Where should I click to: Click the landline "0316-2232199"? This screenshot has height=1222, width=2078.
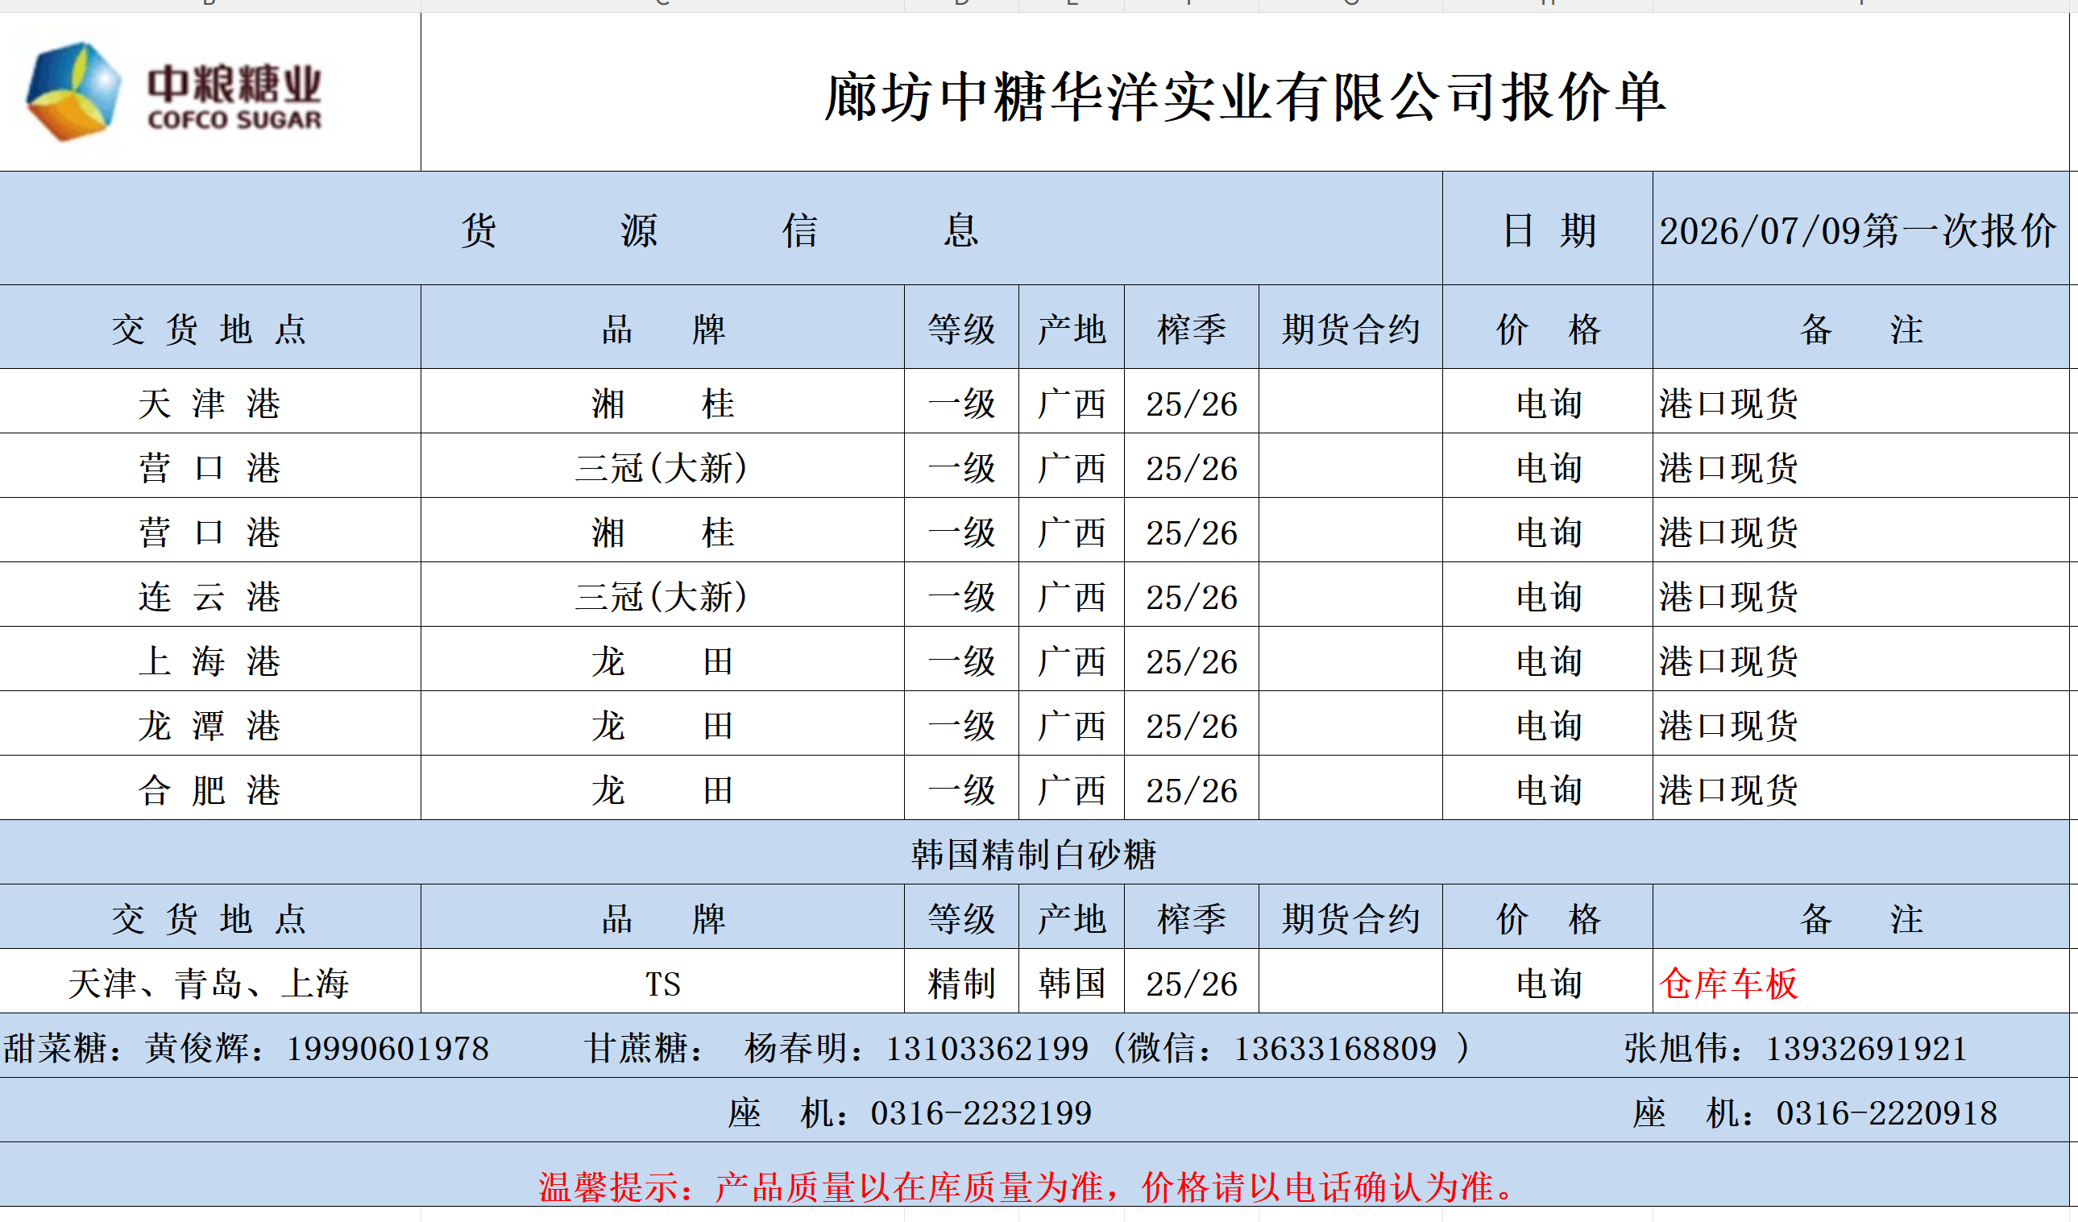[x=981, y=1113]
